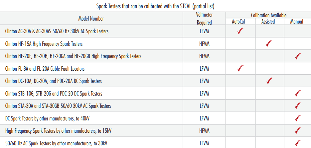Click the Manual checkmark for High Frequency testers to 15kV
Screen dimensions: 311x148
point(298,131)
